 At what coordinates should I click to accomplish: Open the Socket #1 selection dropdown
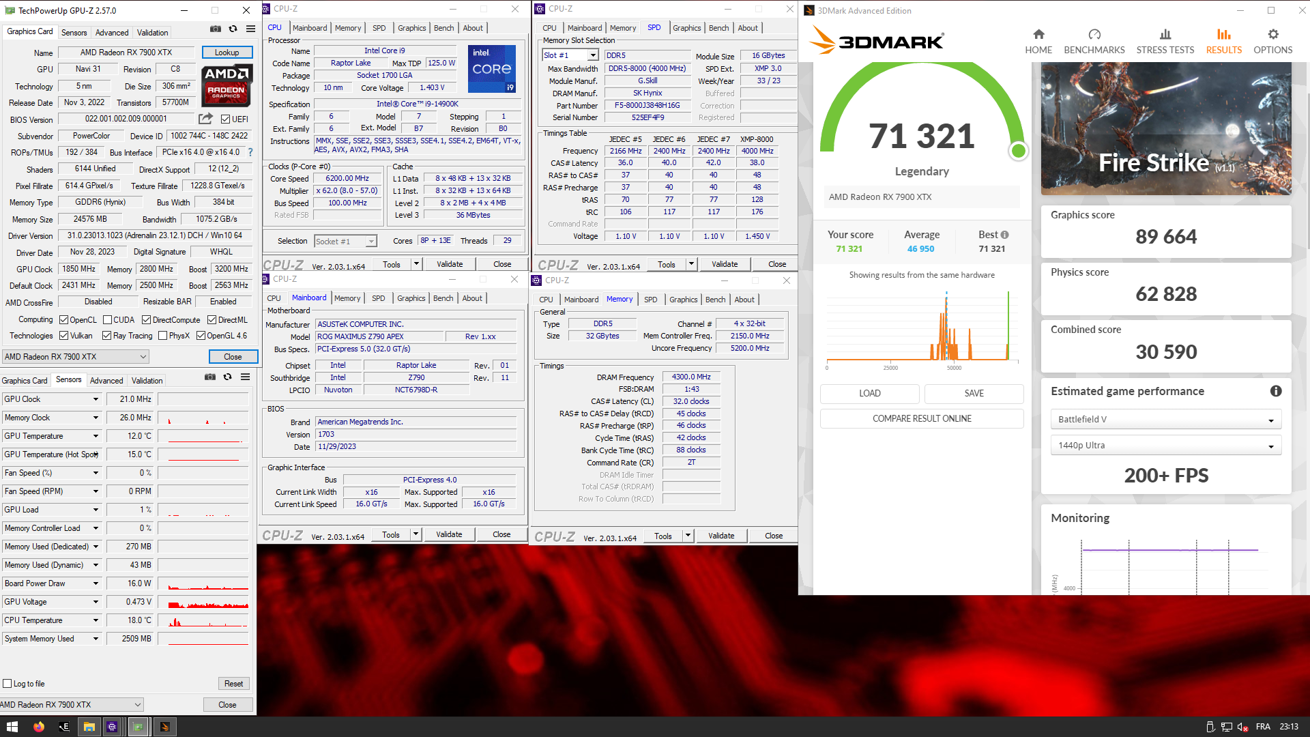point(345,241)
